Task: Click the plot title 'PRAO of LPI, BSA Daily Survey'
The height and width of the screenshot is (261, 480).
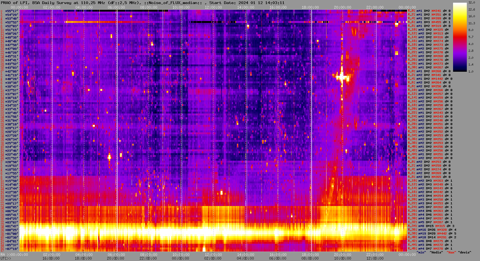Action: pos(36,3)
